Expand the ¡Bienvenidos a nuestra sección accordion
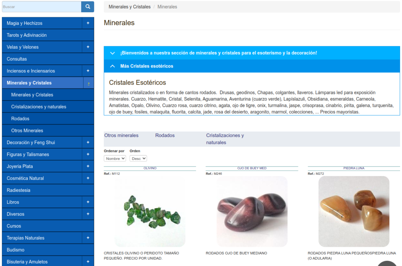The height and width of the screenshot is (266, 402). click(218, 53)
